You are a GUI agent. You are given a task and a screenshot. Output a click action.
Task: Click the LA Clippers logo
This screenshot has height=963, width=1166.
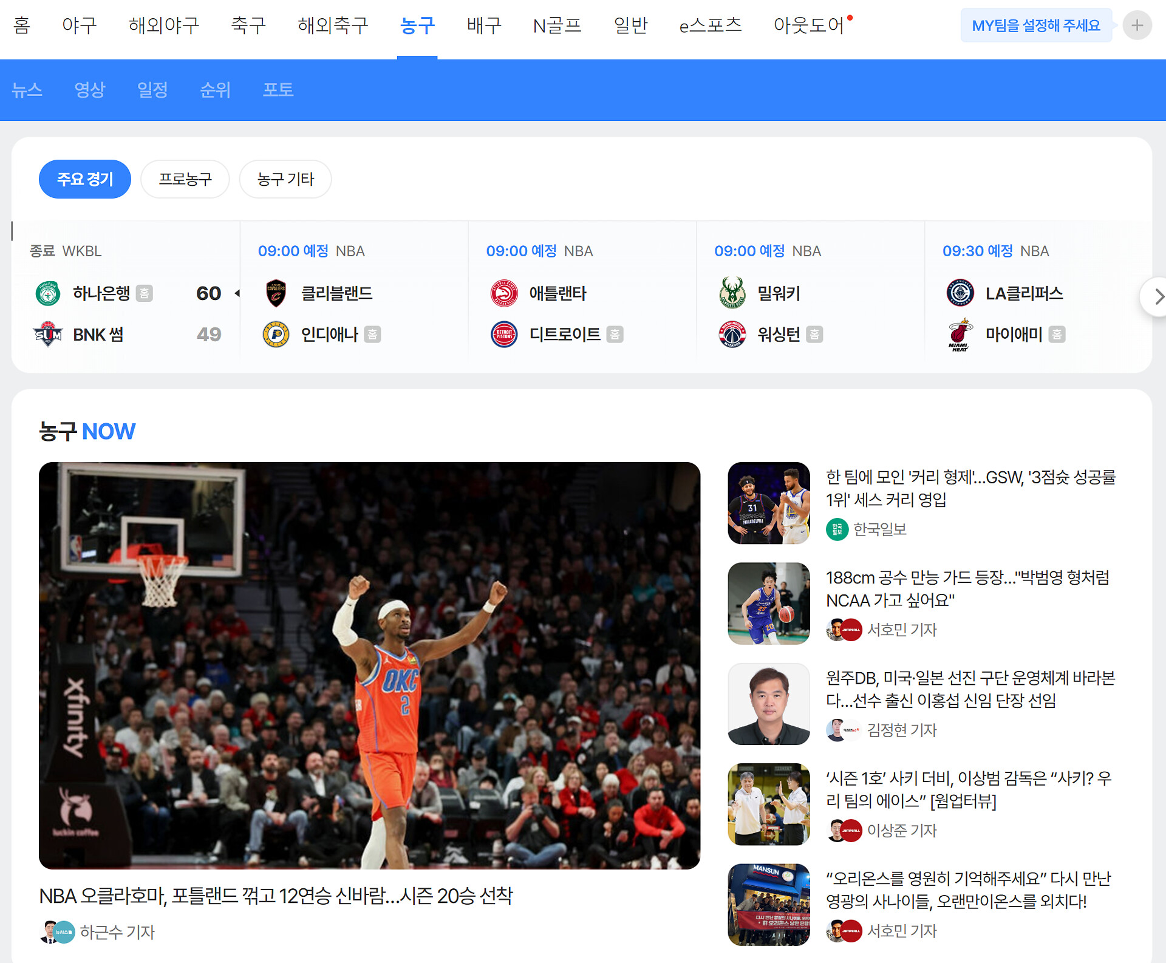960,294
